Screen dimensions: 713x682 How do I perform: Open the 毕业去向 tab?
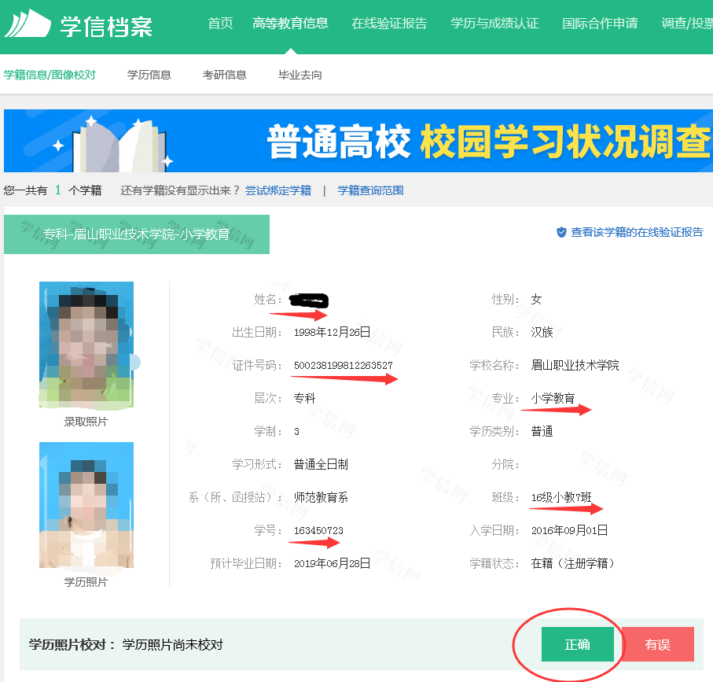300,75
